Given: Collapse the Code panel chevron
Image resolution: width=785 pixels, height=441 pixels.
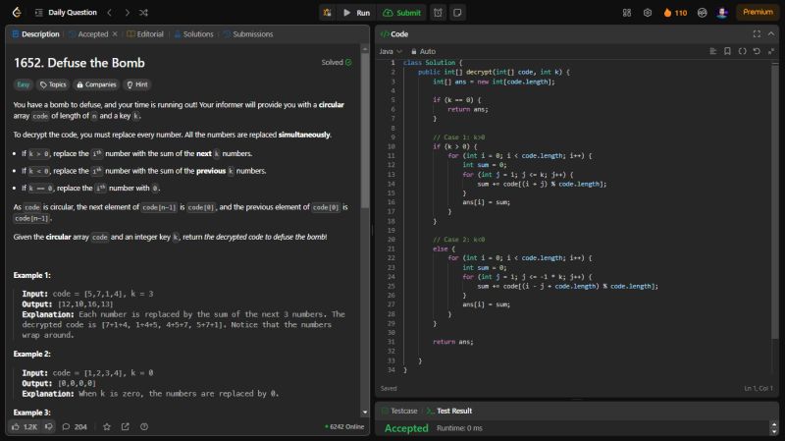Looking at the screenshot, I should (x=771, y=34).
